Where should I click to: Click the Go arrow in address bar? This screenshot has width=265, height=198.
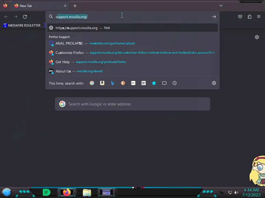214,17
